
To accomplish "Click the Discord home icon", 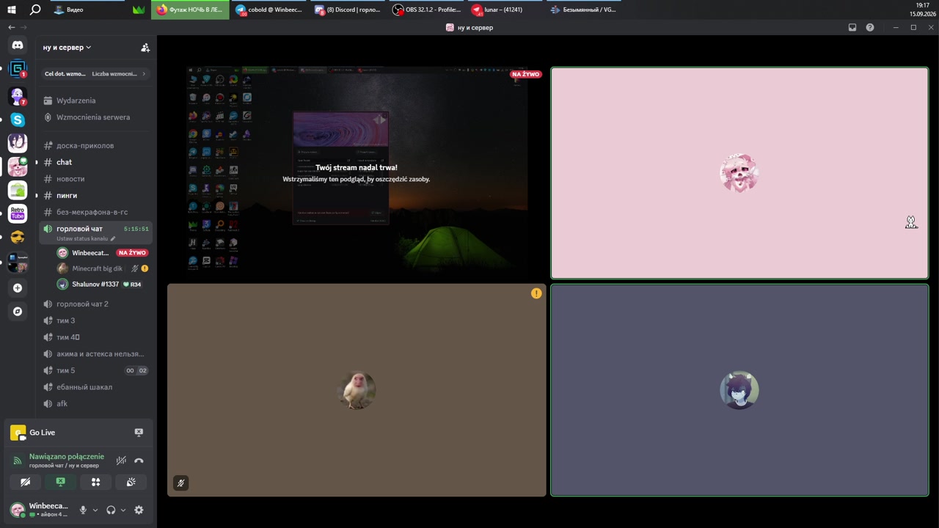I will click(x=18, y=45).
